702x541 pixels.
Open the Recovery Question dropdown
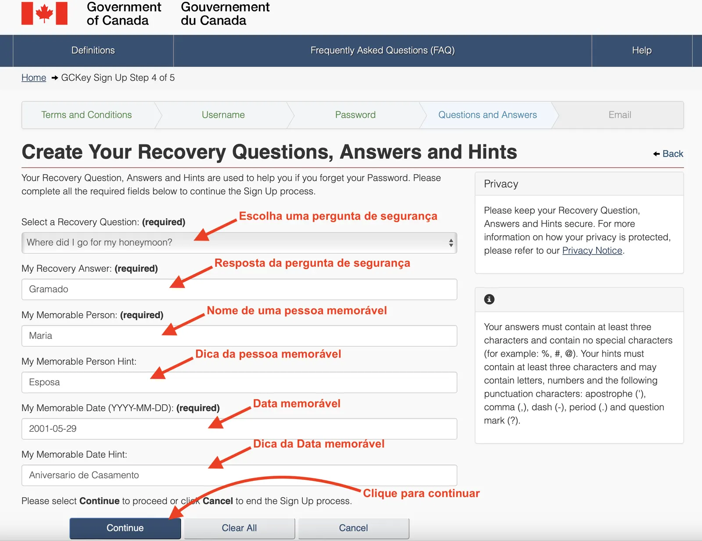(x=239, y=243)
